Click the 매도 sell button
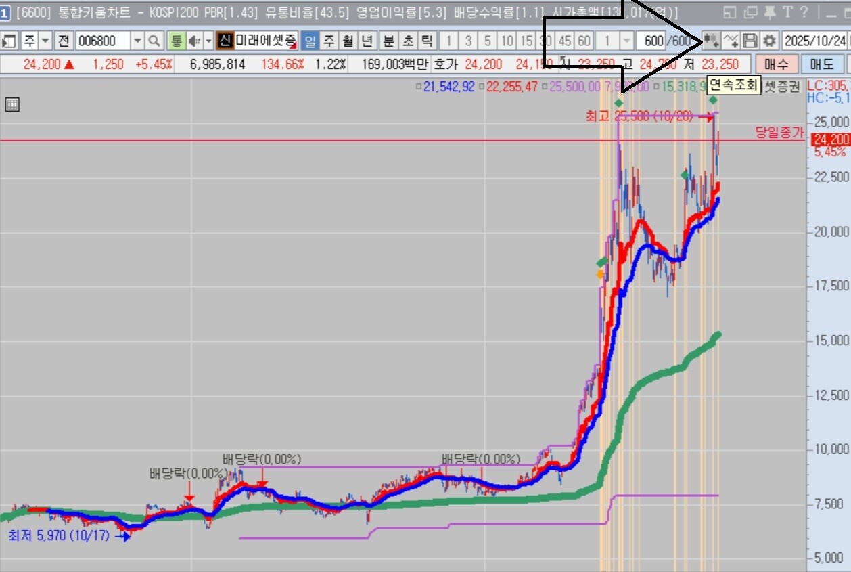Viewport: 851px width, 572px height. click(822, 65)
